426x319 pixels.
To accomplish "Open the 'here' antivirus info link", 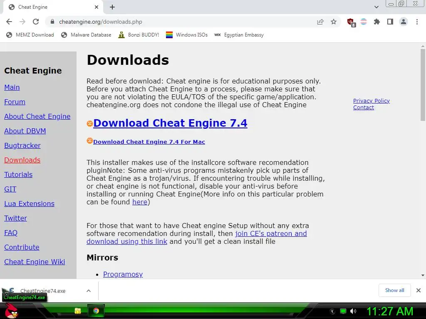I will 140,202.
